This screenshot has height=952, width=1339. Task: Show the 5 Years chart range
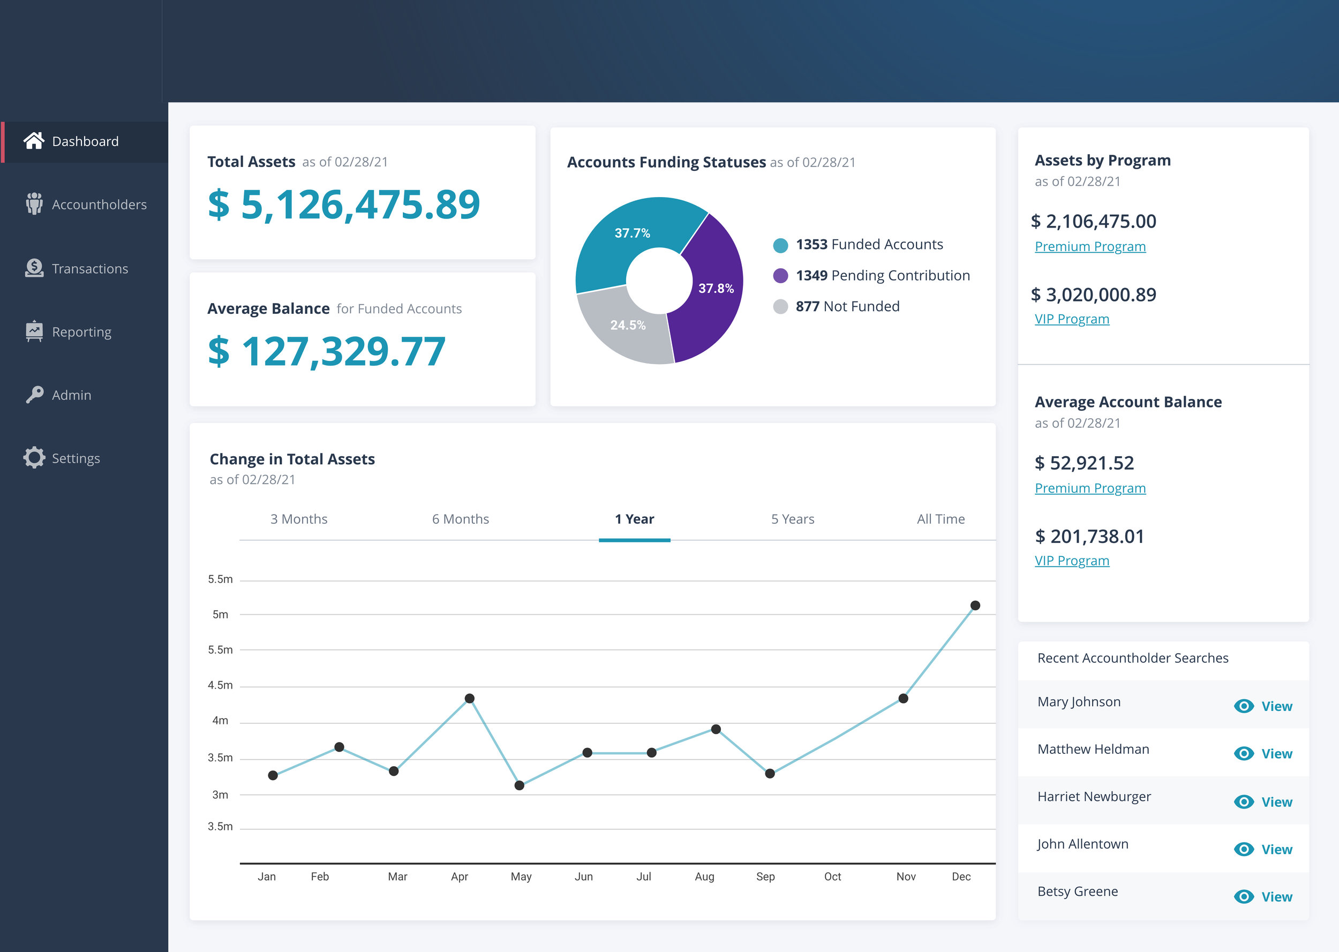point(792,519)
